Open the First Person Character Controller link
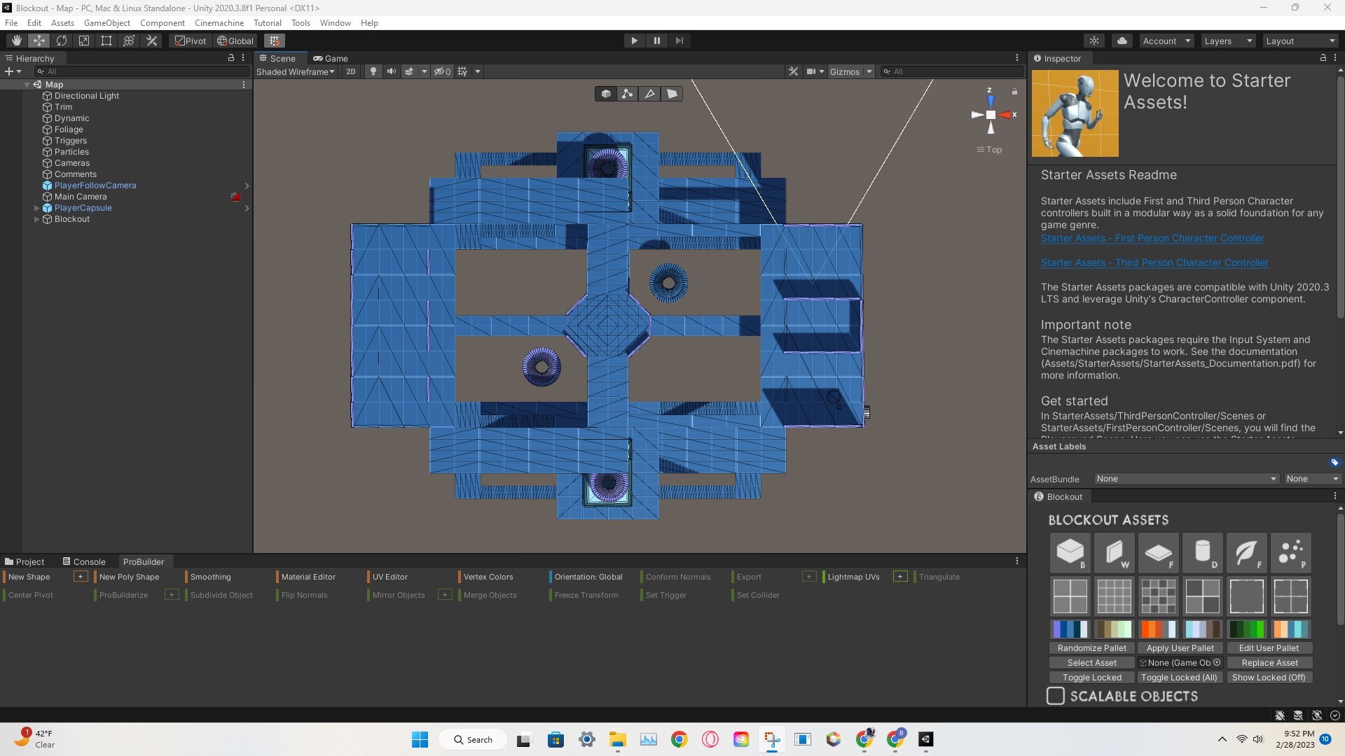The image size is (1345, 756). [x=1153, y=239]
